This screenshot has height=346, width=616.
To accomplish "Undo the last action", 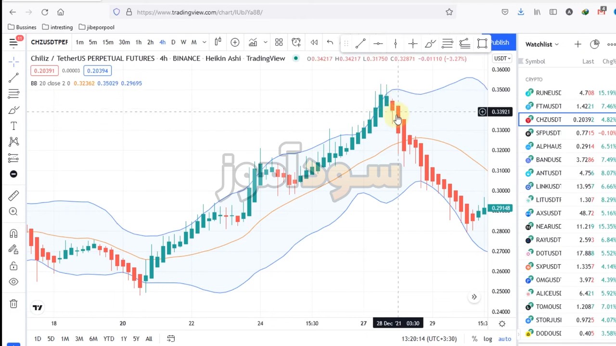I will pos(330,43).
